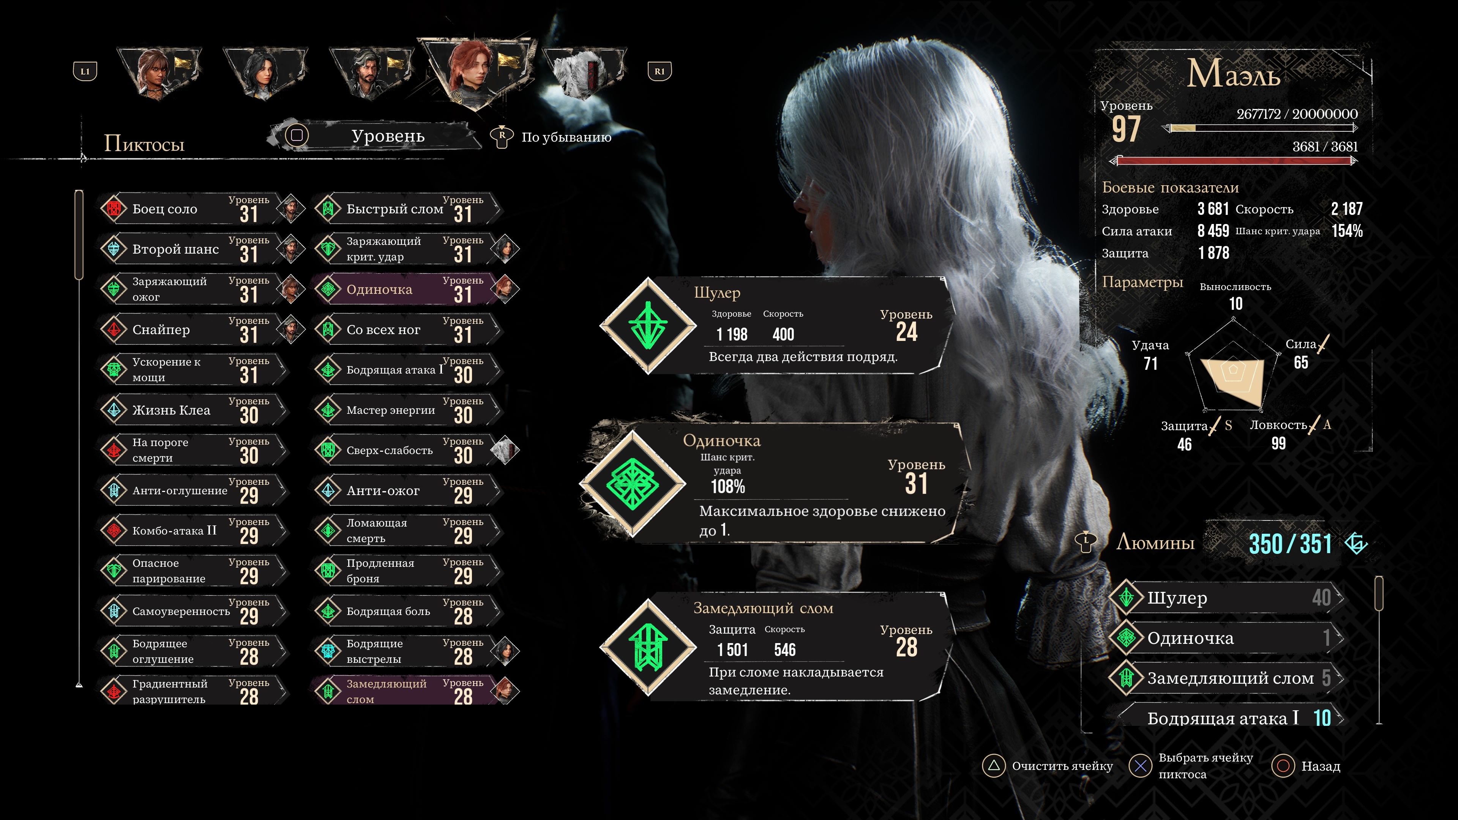
Task: Click the pictos list scrollbar handle
Action: [x=79, y=235]
